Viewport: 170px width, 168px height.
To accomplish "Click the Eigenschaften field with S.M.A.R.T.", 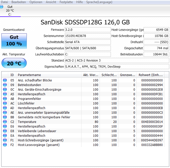I will click(x=117, y=67).
